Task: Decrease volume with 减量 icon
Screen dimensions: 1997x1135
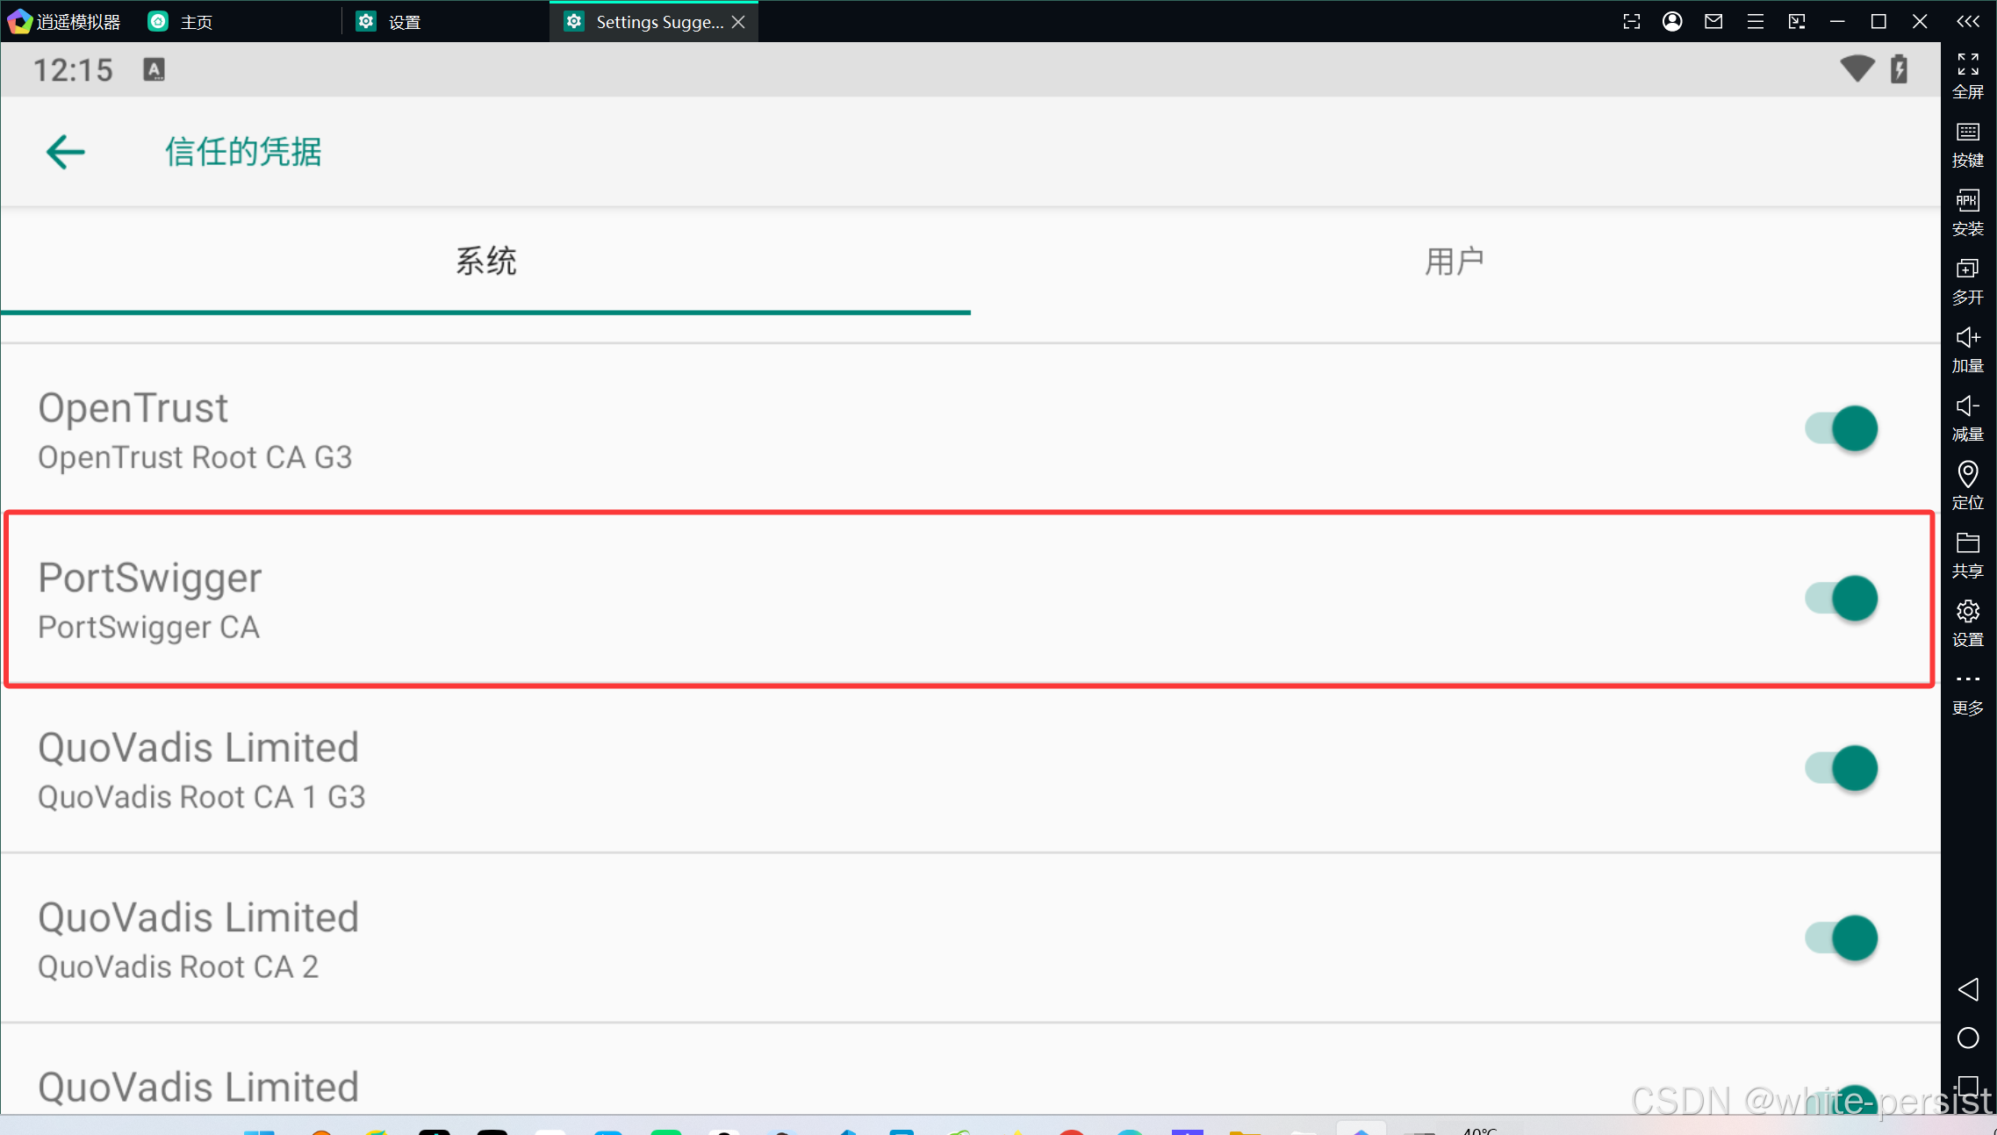Action: pyautogui.click(x=1967, y=417)
